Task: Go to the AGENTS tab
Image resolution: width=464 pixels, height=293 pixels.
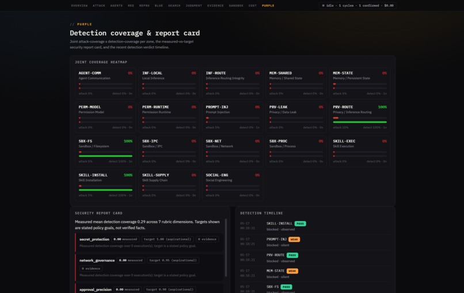Action: click(116, 6)
